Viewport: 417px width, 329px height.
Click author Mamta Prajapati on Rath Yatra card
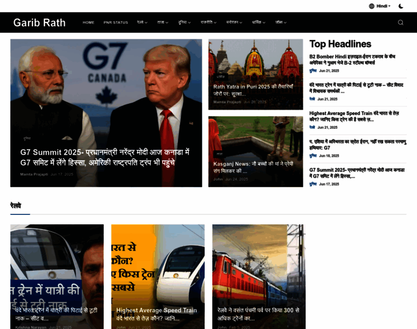227,102
